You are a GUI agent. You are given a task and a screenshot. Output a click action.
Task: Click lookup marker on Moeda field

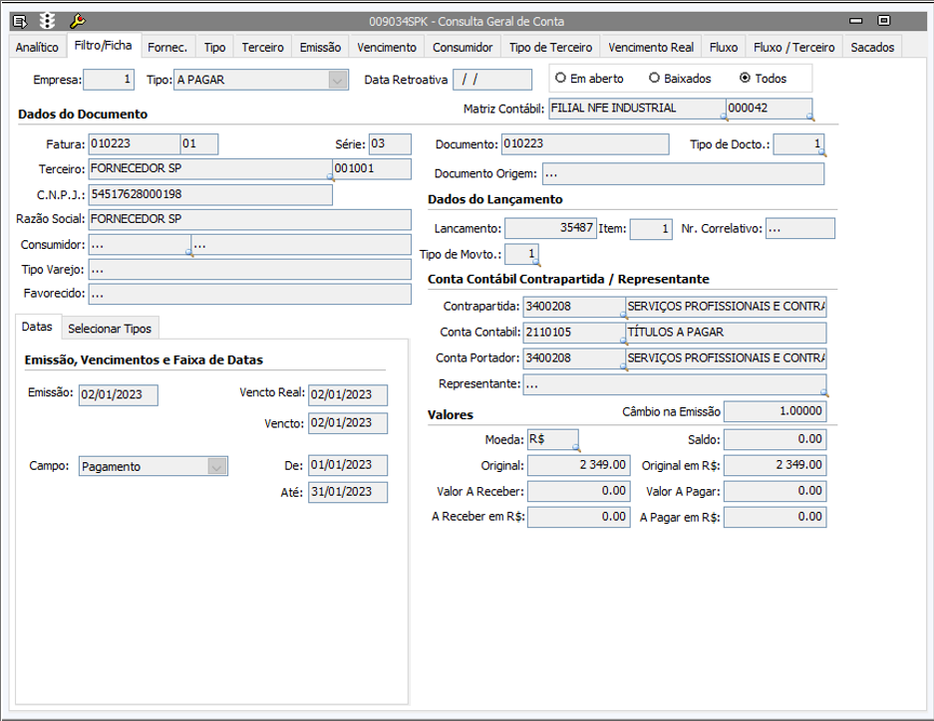click(575, 446)
